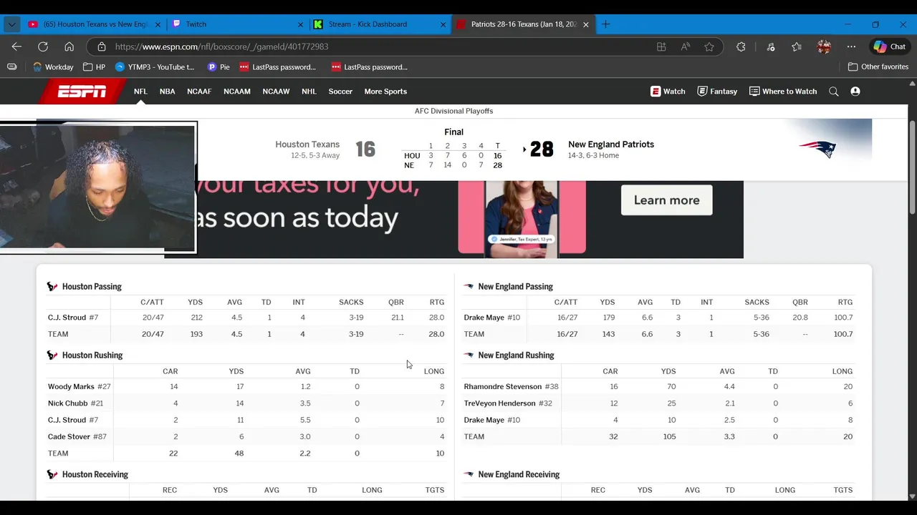Open the apps grid icon in address bar
917x515 pixels.
(661, 46)
